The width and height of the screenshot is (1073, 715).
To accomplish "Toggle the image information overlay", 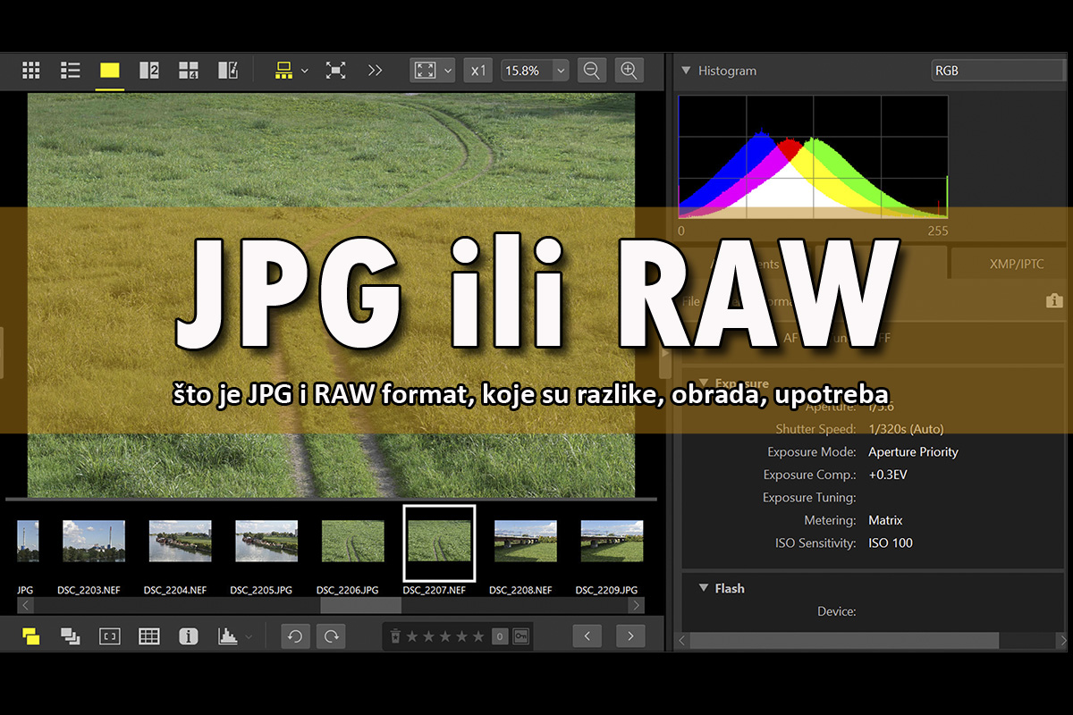I will (188, 636).
